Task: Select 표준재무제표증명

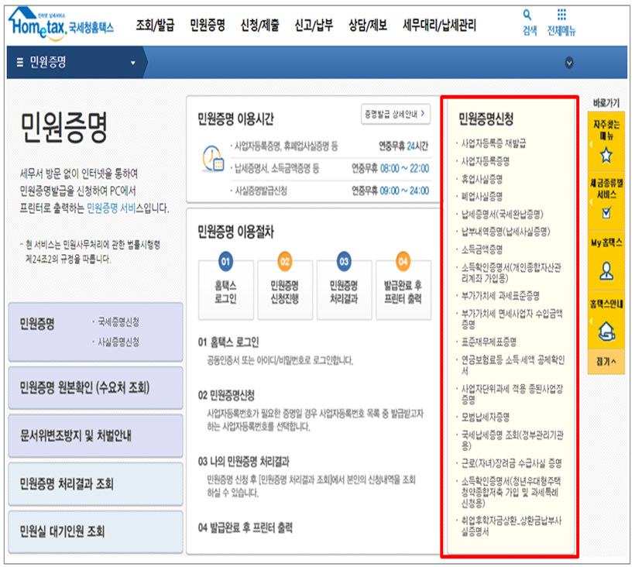Action: [x=489, y=342]
